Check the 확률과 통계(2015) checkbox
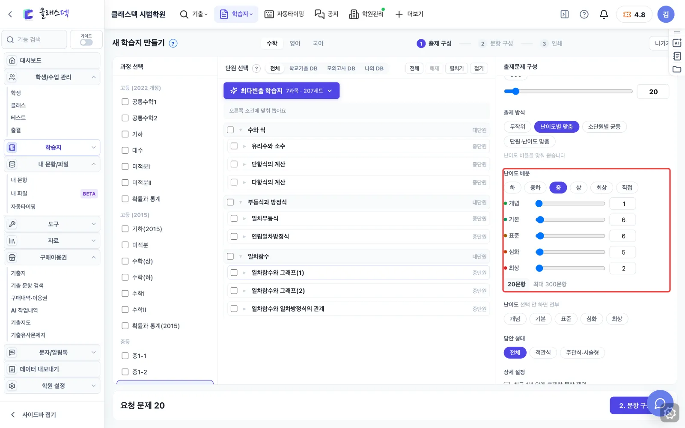Screen dimensions: 685x428 point(125,326)
